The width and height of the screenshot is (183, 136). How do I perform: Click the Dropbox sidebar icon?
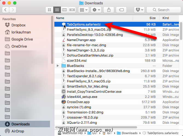[7, 25]
